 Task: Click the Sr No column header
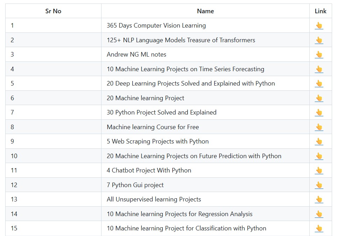coord(53,11)
